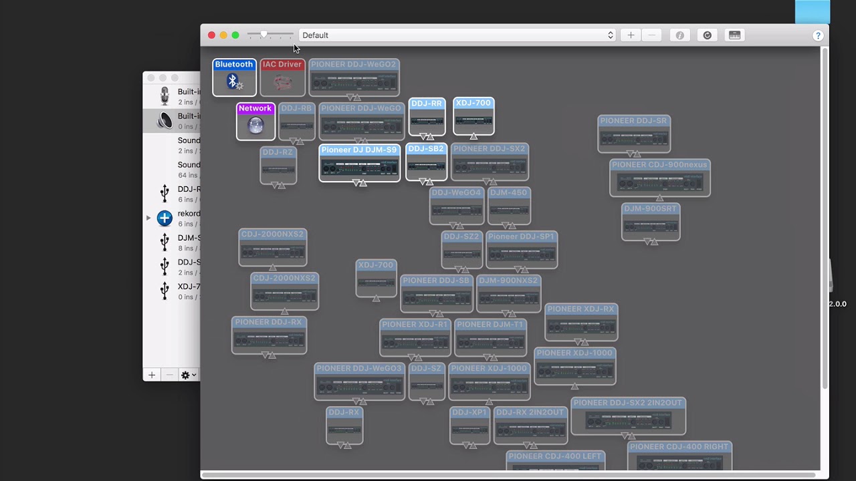Select the DDJ-SB2 device icon

tap(426, 162)
